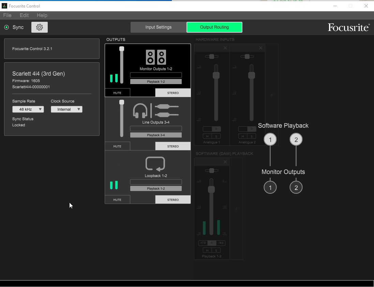Viewport: 374px width, 287px height.
Task: Add a software playback channel with the plus
Action: tap(236, 209)
